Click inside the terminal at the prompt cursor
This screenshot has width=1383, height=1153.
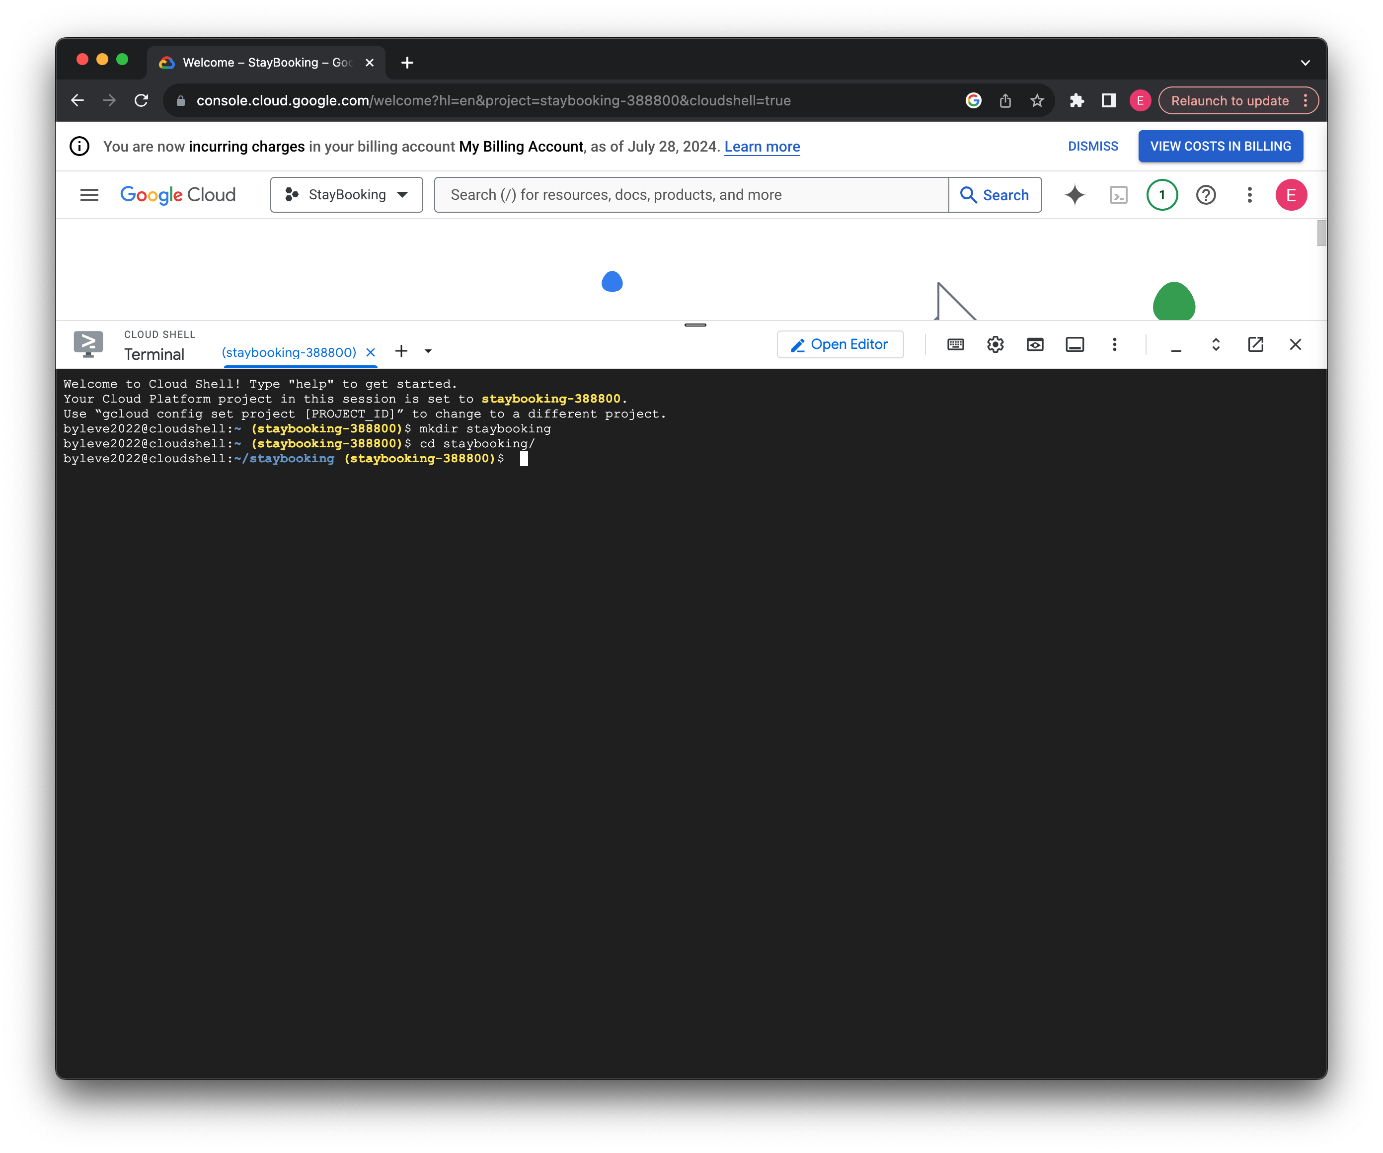coord(524,459)
